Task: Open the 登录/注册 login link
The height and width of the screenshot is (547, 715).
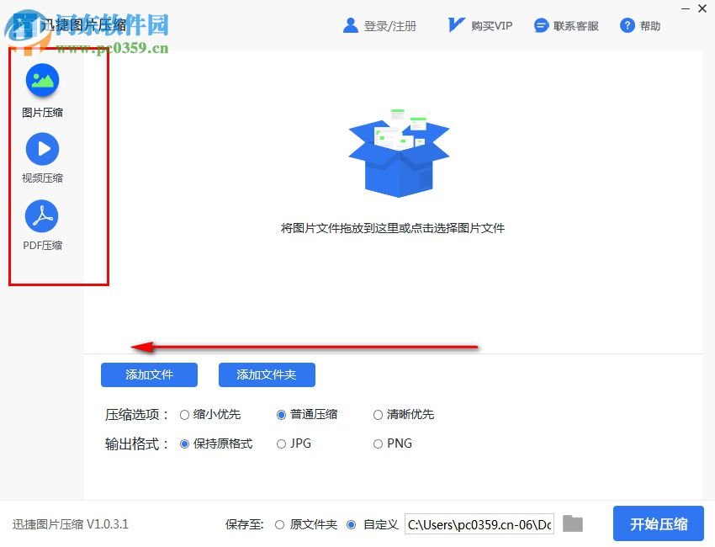Action: (x=387, y=24)
